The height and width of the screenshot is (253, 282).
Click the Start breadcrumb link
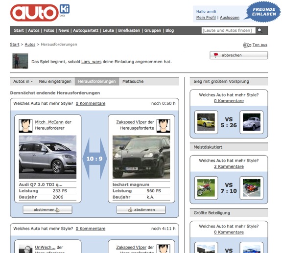click(15, 45)
